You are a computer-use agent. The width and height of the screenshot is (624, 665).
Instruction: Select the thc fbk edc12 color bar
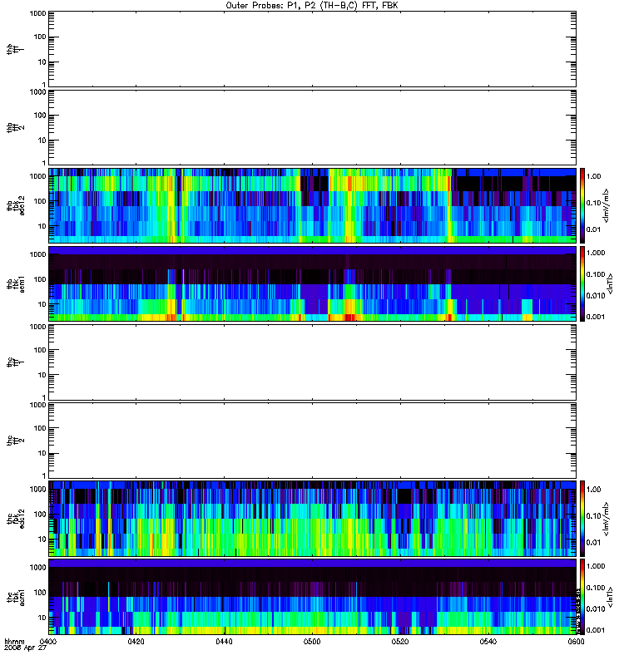coord(582,519)
